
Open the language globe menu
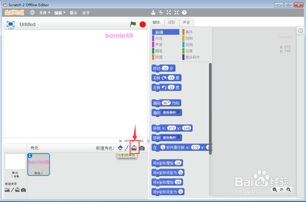coord(32,13)
